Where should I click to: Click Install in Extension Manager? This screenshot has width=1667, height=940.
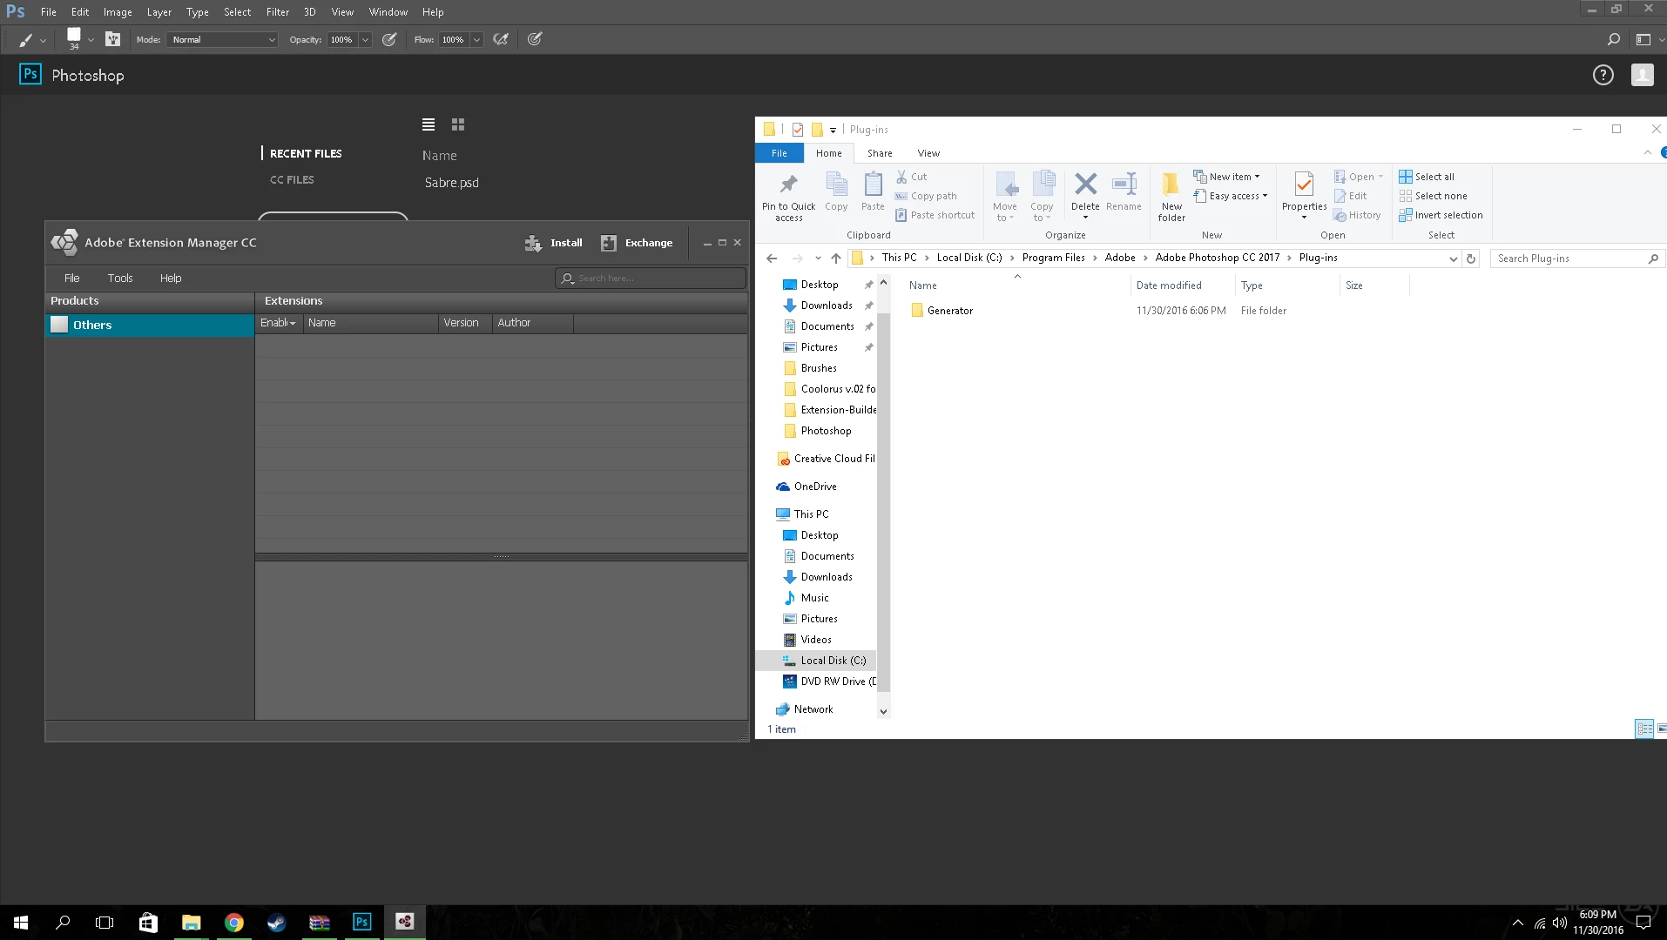tap(554, 243)
